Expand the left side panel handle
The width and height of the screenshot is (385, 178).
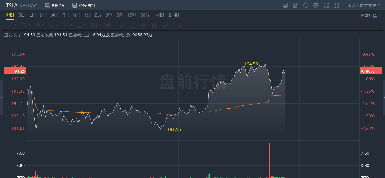pos(1,97)
